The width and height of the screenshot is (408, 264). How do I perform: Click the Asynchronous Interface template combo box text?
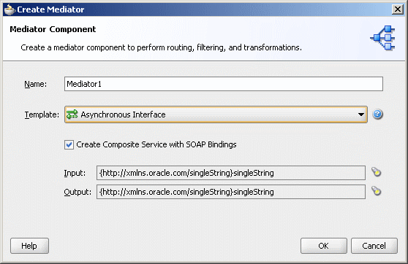tap(123, 114)
